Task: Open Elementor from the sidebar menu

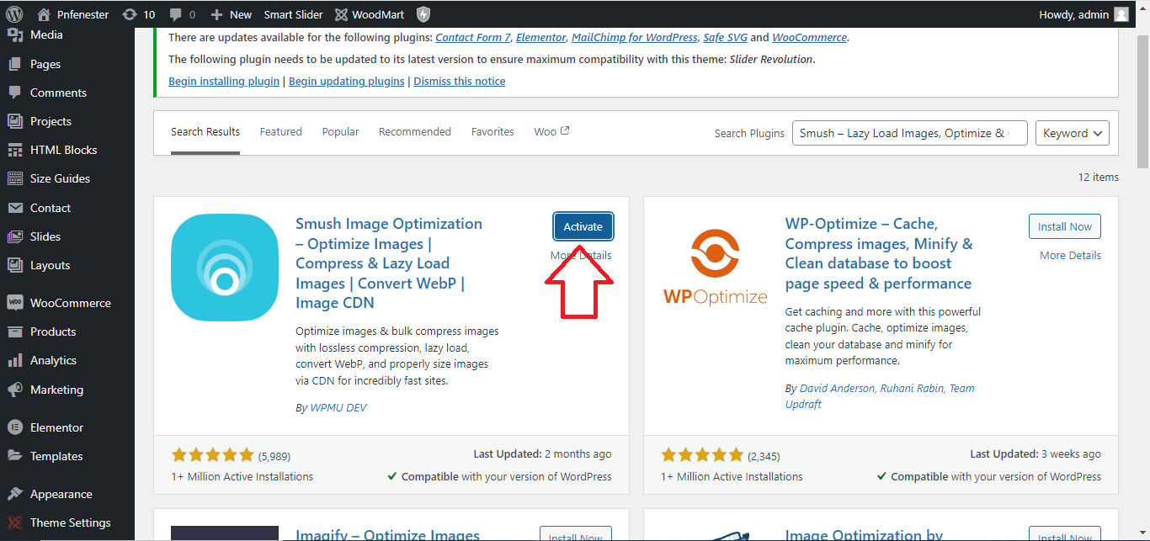Action: pyautogui.click(x=56, y=427)
